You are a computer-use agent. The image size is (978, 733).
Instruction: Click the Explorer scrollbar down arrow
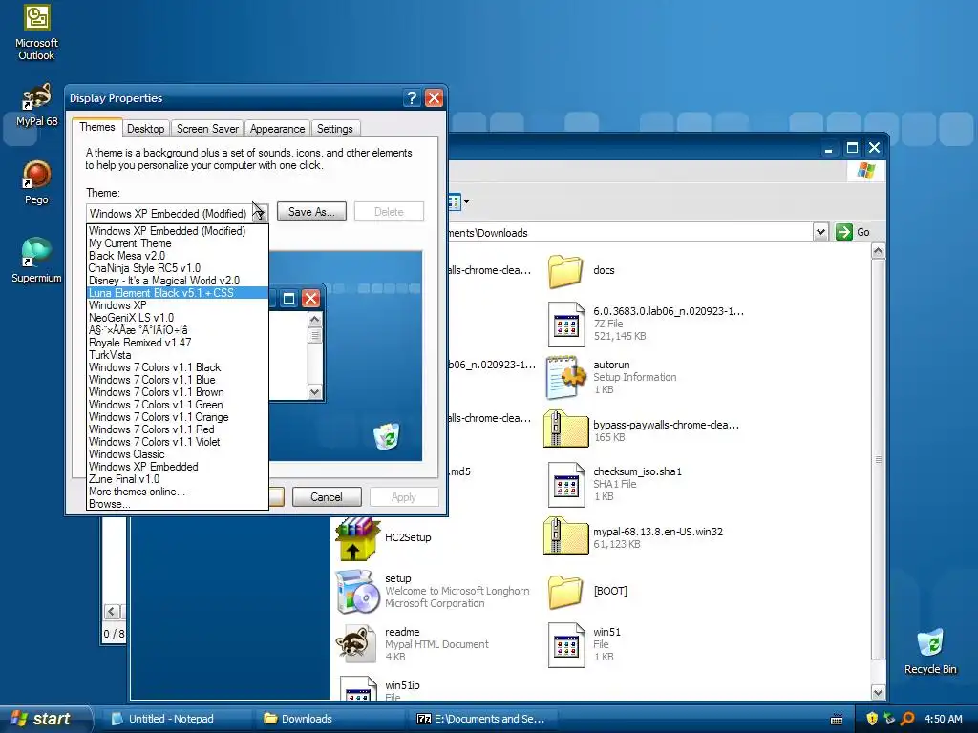879,693
